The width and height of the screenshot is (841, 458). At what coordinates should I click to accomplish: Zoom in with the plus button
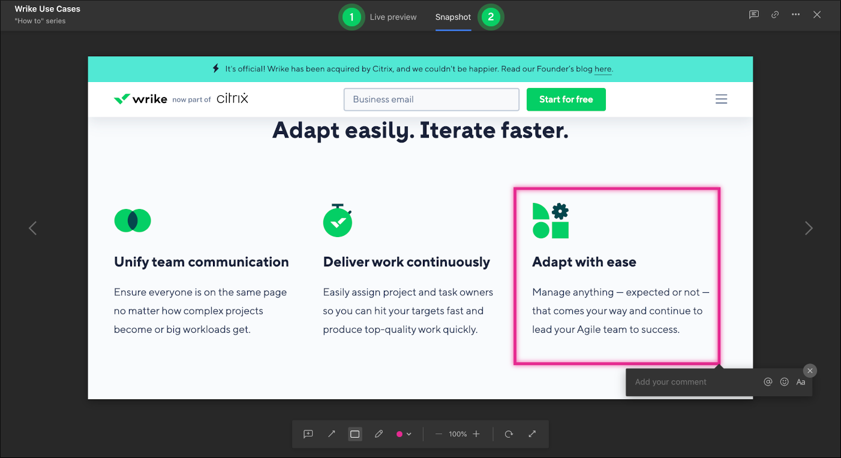(x=476, y=434)
